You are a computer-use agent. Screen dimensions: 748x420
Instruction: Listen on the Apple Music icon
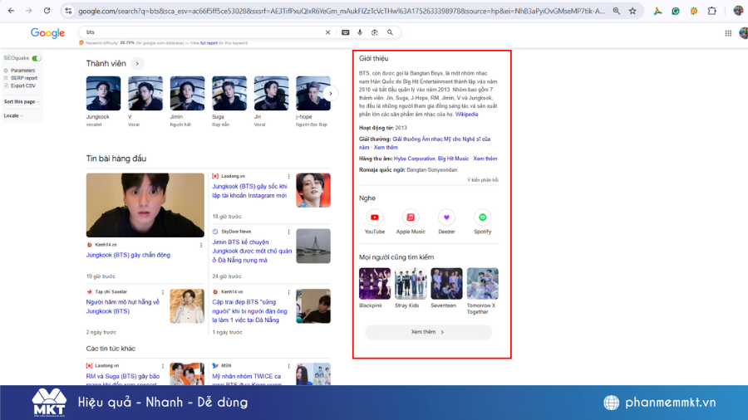(x=411, y=217)
